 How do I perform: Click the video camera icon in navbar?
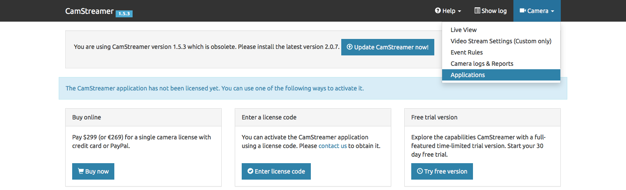(523, 11)
